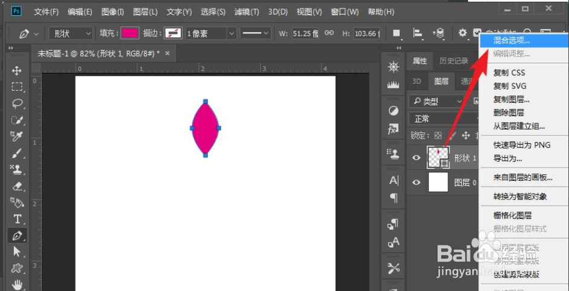Open the navigator ship-wheel panel icon
569x291 pixels.
coord(394,67)
